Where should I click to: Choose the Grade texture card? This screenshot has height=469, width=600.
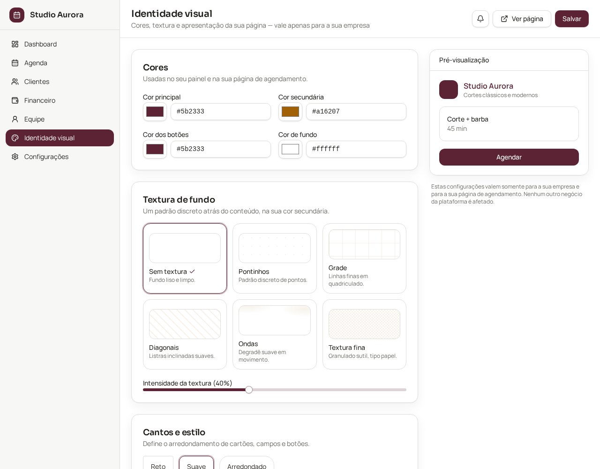364,258
